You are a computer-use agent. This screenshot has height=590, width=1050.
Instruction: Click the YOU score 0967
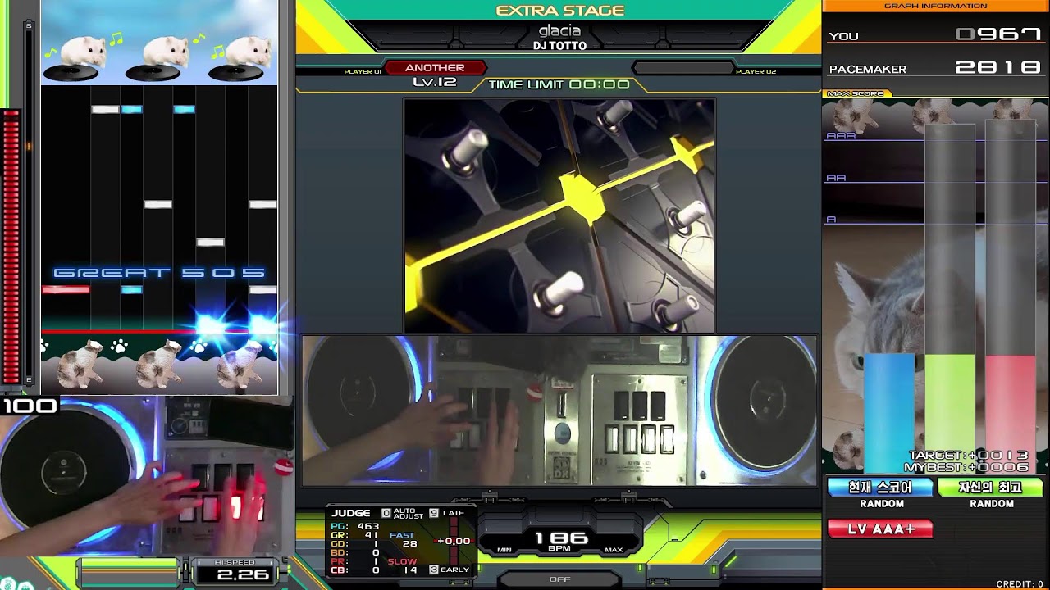point(999,34)
